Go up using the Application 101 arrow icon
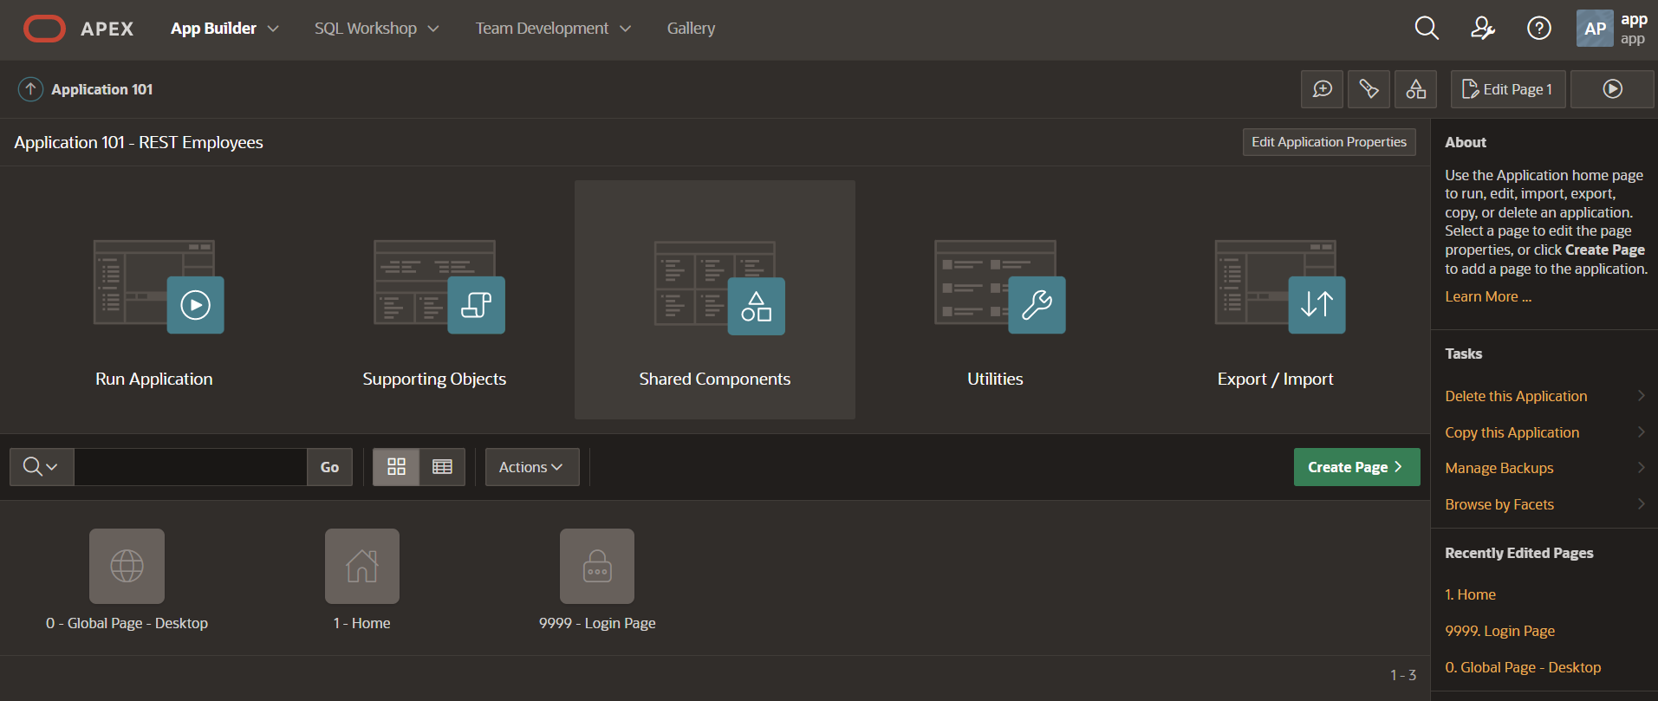 tap(30, 89)
